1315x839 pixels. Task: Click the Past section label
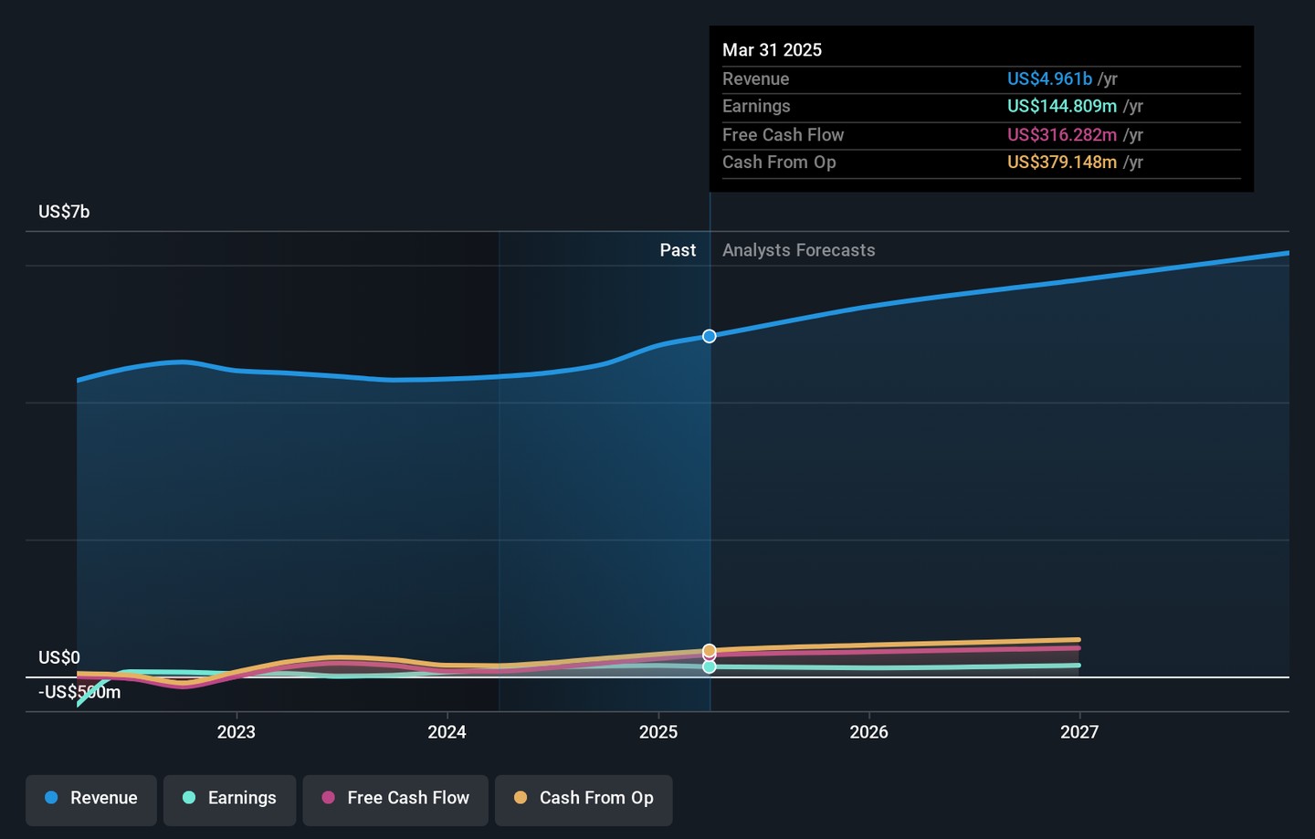(x=678, y=250)
